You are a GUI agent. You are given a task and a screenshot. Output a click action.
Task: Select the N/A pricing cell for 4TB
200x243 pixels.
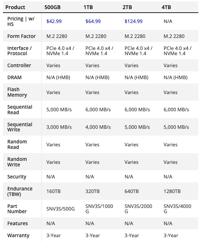click(168, 21)
